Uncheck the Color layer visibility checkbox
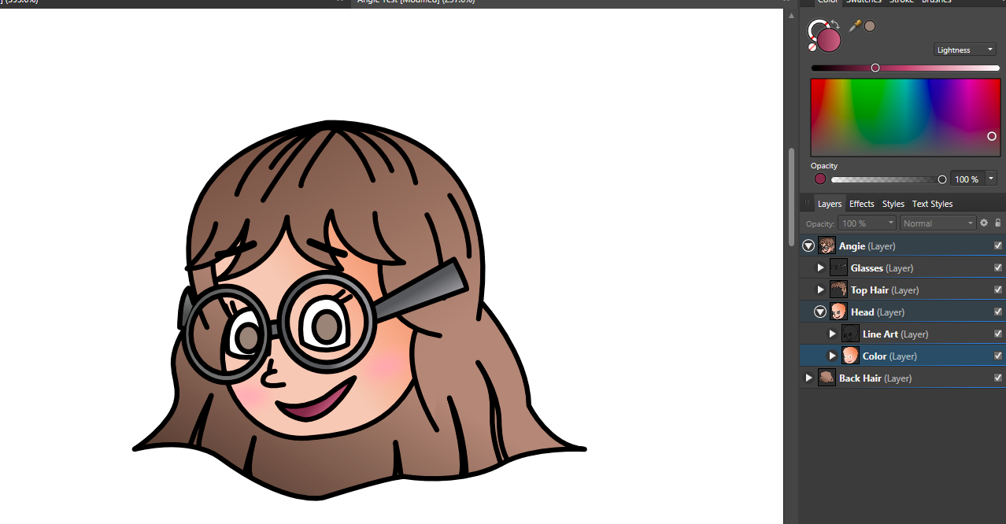The image size is (1006, 524). pos(998,356)
